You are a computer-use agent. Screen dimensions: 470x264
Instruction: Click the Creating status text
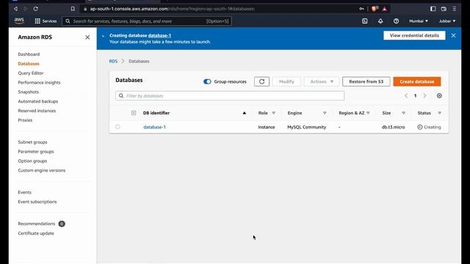(x=433, y=127)
